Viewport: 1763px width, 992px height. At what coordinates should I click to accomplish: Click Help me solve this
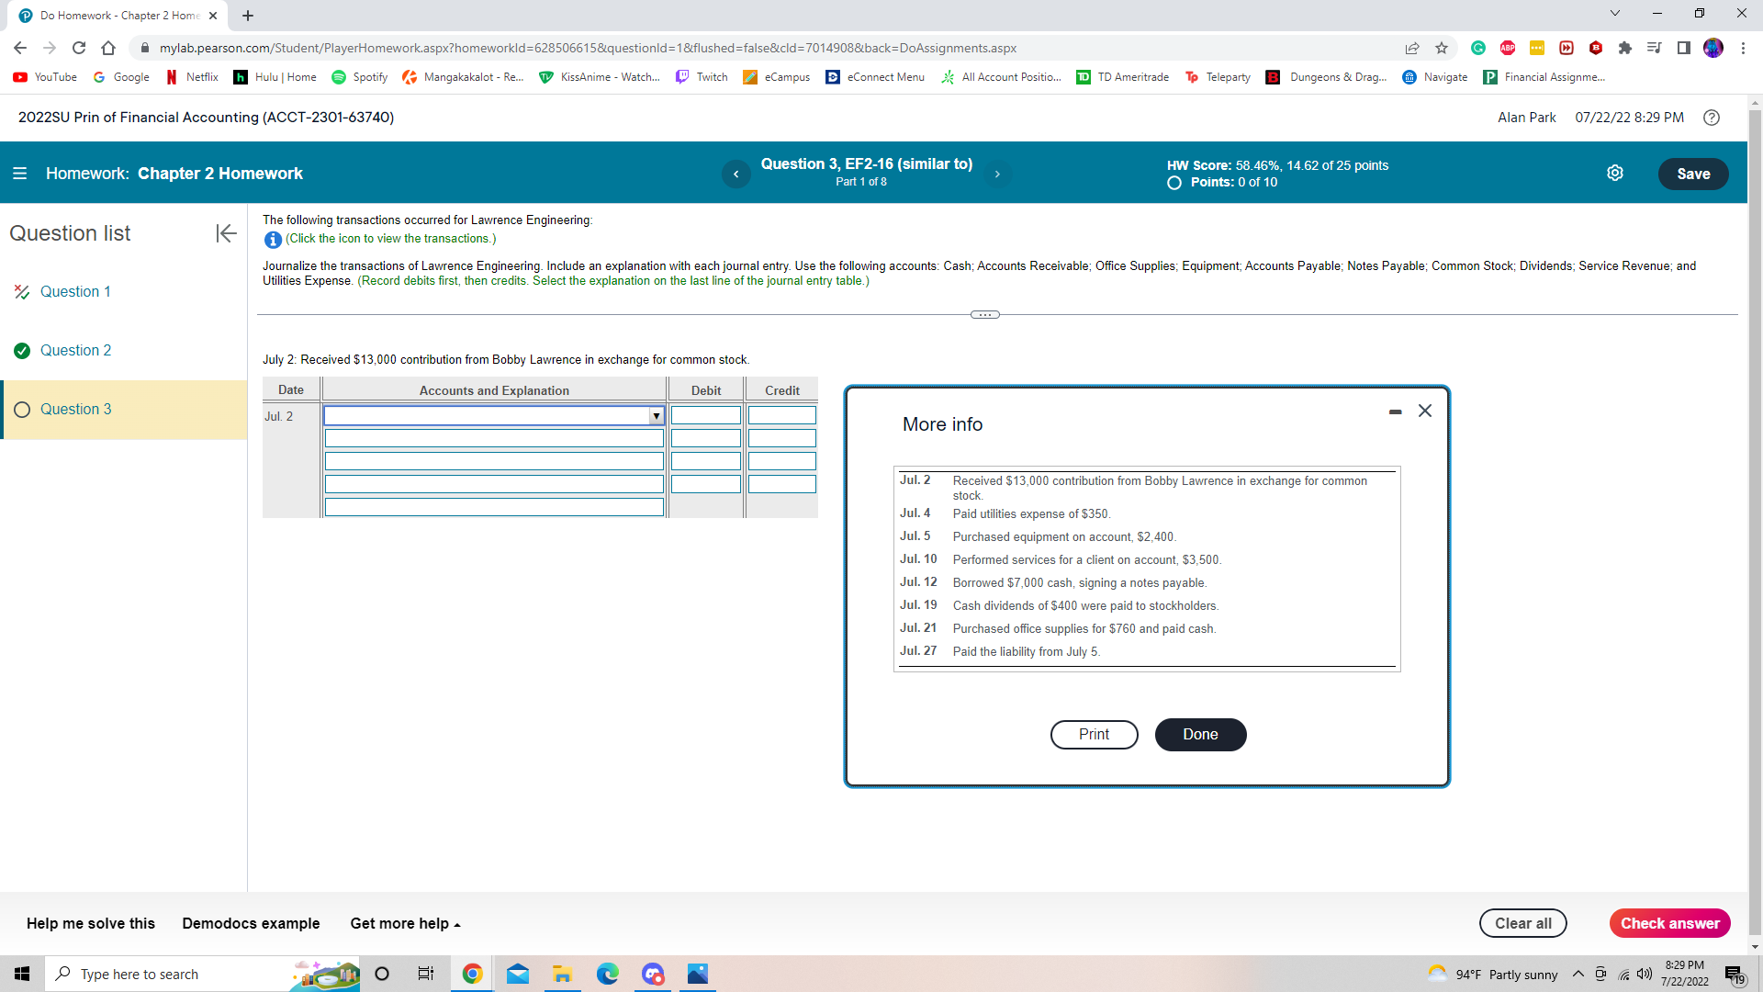pyautogui.click(x=91, y=924)
